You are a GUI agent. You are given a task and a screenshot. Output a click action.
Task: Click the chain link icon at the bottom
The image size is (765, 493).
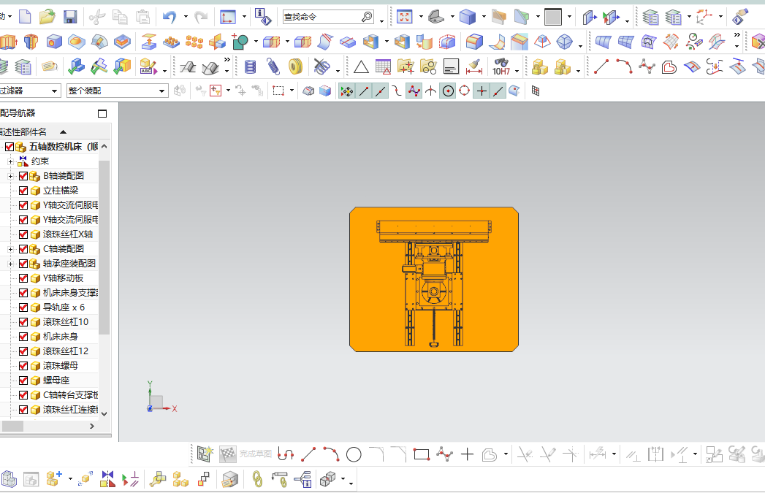click(x=257, y=479)
